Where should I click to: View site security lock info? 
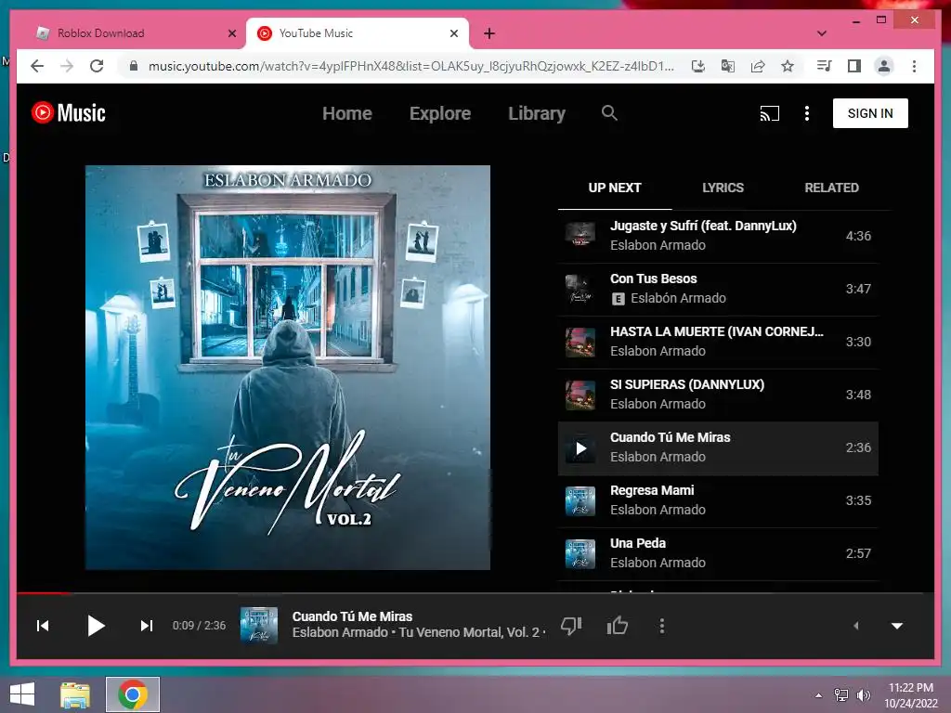134,66
